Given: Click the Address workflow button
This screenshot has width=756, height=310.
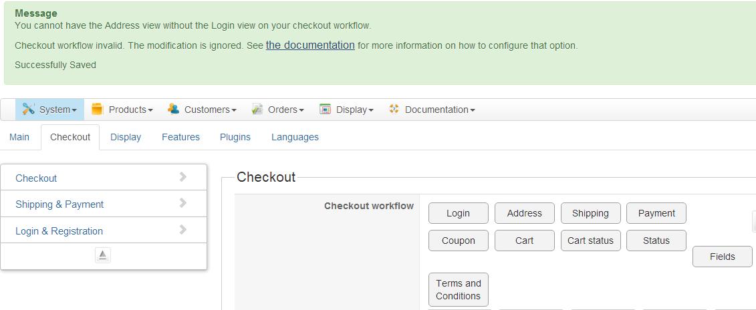Looking at the screenshot, I should (x=525, y=213).
